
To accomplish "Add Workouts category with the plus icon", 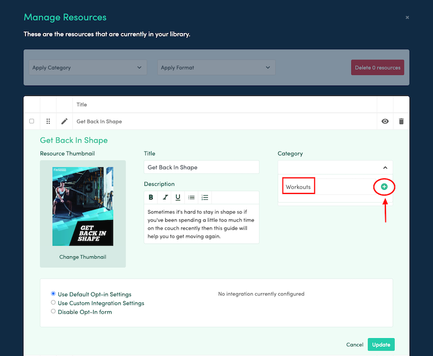I will coord(384,187).
